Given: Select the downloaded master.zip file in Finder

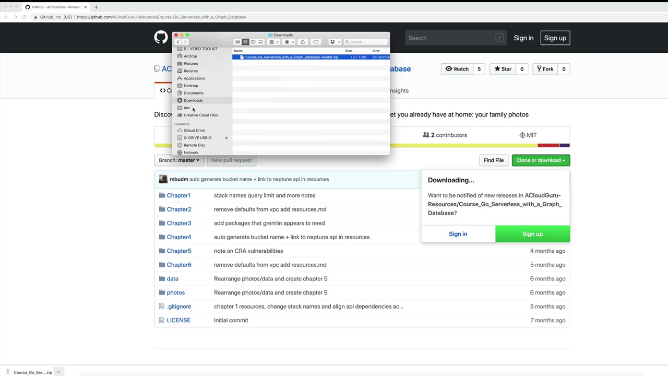Looking at the screenshot, I should pos(311,57).
